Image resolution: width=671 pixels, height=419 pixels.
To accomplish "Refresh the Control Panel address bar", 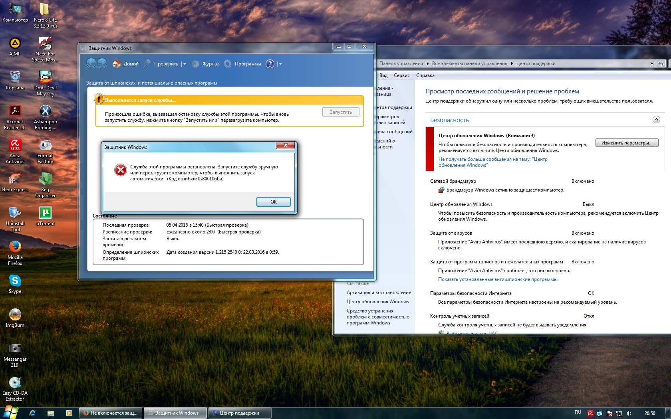I will click(x=661, y=63).
